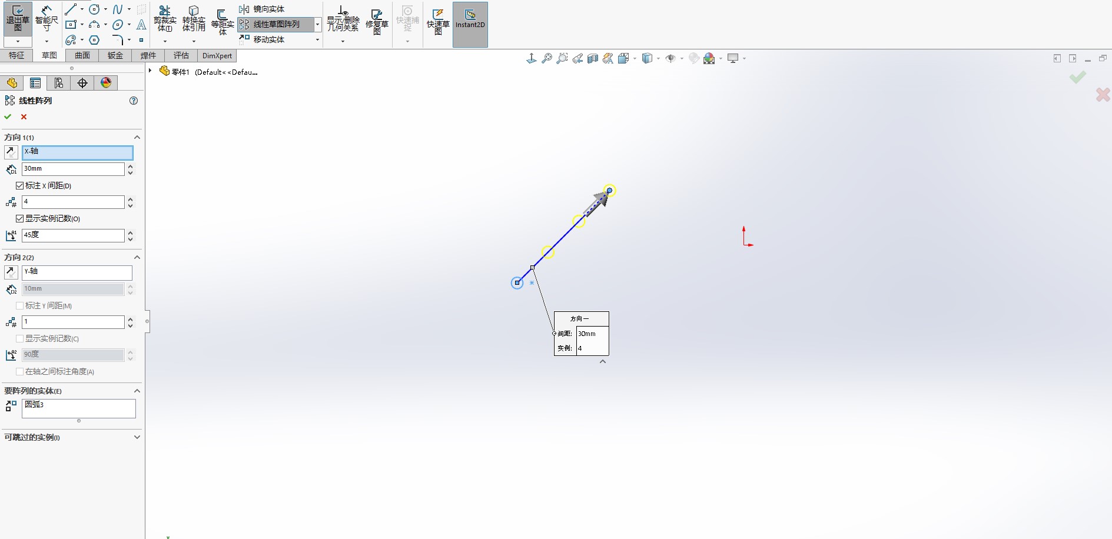Click the Zoom to Fit icon
This screenshot has height=539, width=1112.
tap(547, 58)
